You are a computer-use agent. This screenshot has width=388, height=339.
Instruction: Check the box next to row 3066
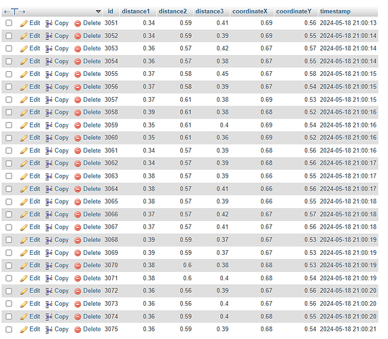(x=9, y=214)
